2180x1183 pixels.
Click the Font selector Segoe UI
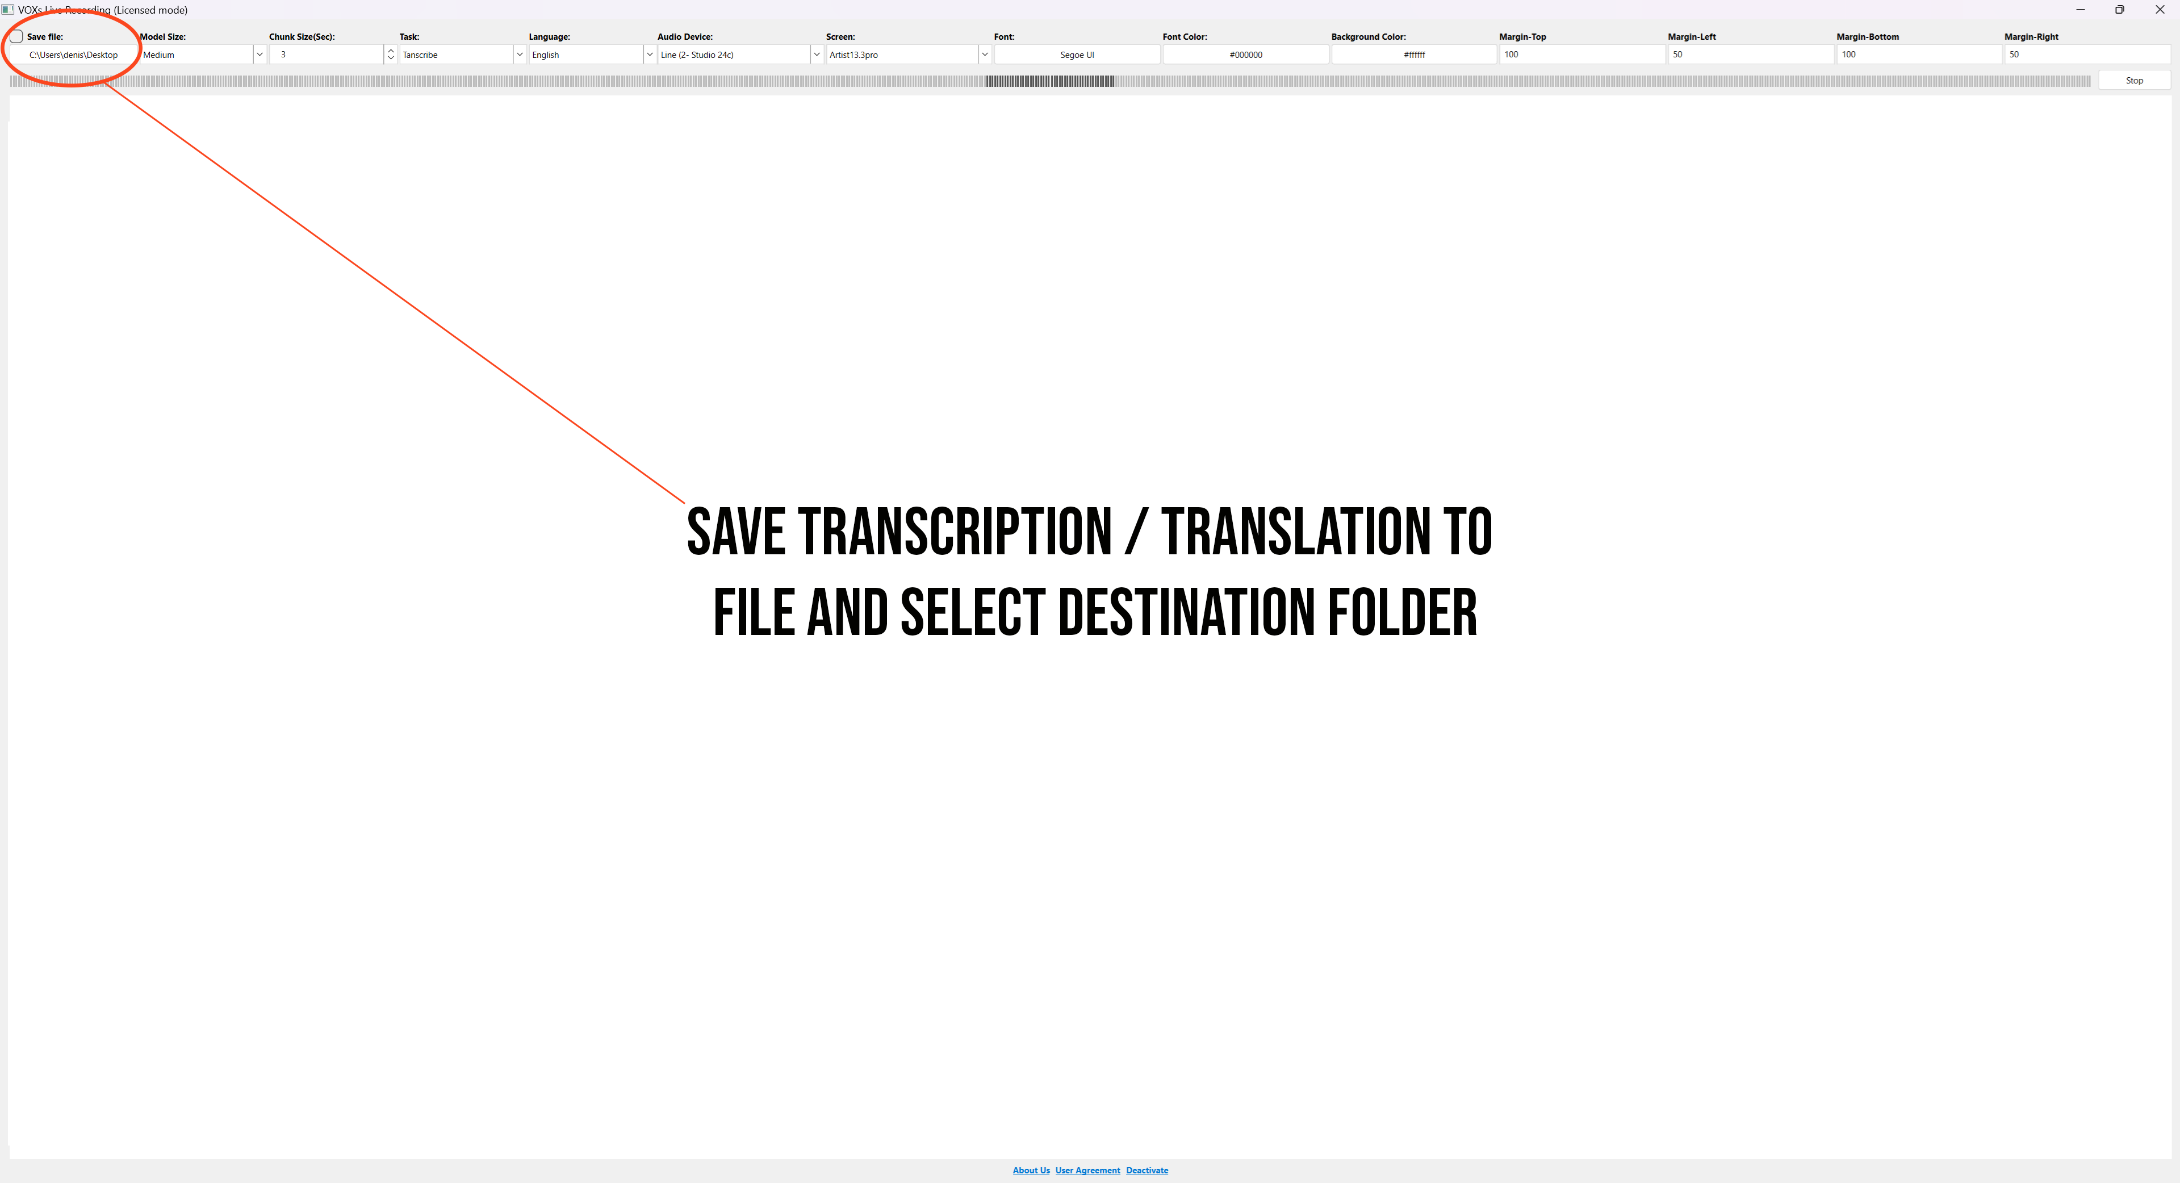click(1075, 54)
